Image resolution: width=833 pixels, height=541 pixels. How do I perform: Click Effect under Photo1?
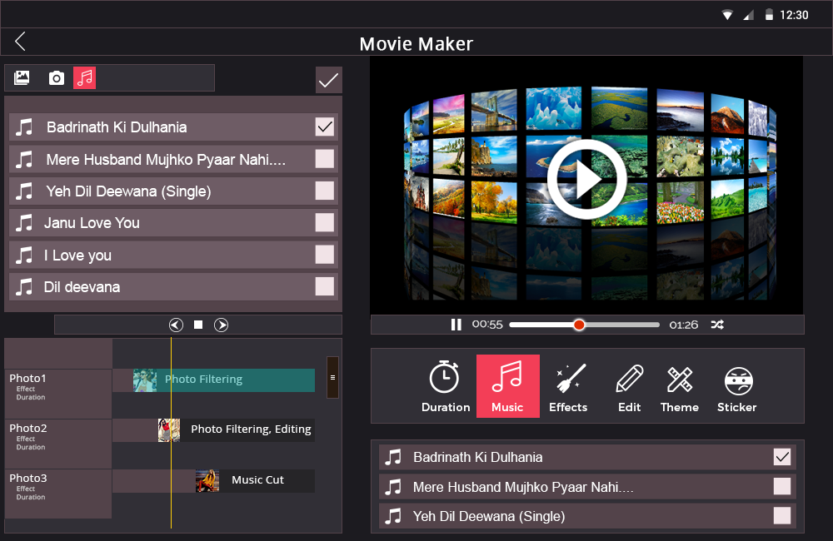click(x=26, y=390)
